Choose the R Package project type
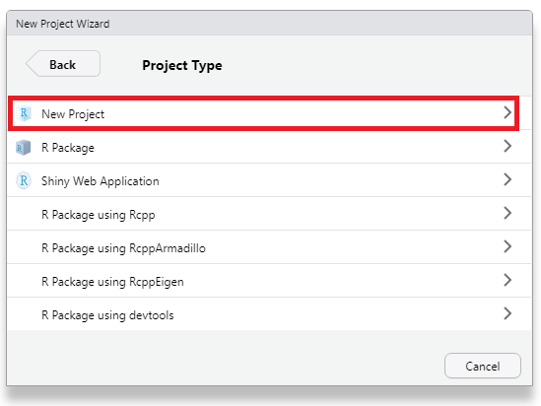 (269, 147)
